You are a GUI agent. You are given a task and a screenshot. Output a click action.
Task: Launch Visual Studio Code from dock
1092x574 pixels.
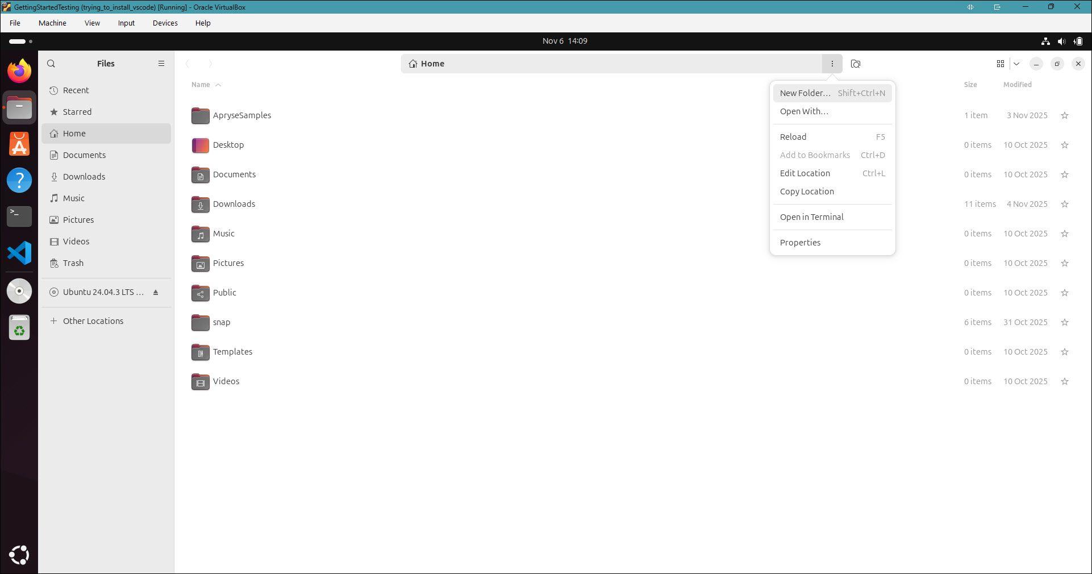pos(19,253)
